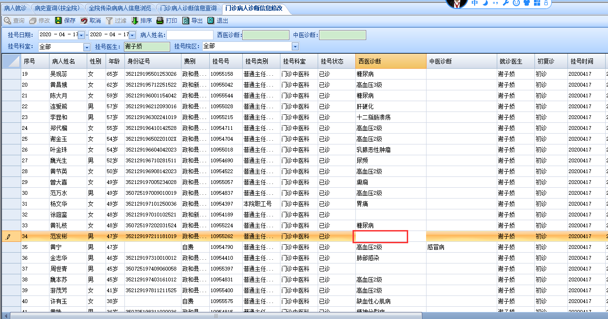Export data using the 导出 icon
Screen dimensions: 608x319
(186, 21)
